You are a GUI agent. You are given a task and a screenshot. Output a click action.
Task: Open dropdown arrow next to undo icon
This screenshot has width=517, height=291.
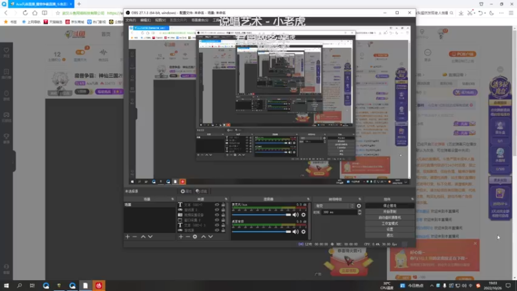485,13
